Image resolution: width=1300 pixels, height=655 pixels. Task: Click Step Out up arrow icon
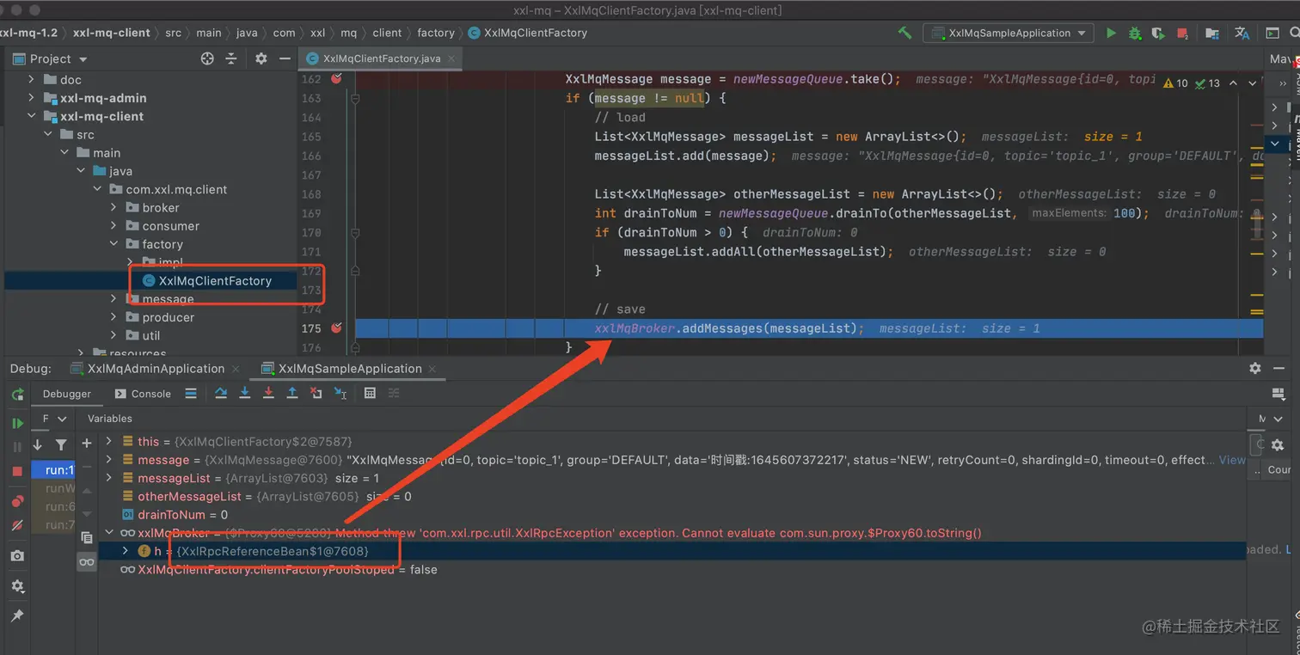pyautogui.click(x=292, y=393)
